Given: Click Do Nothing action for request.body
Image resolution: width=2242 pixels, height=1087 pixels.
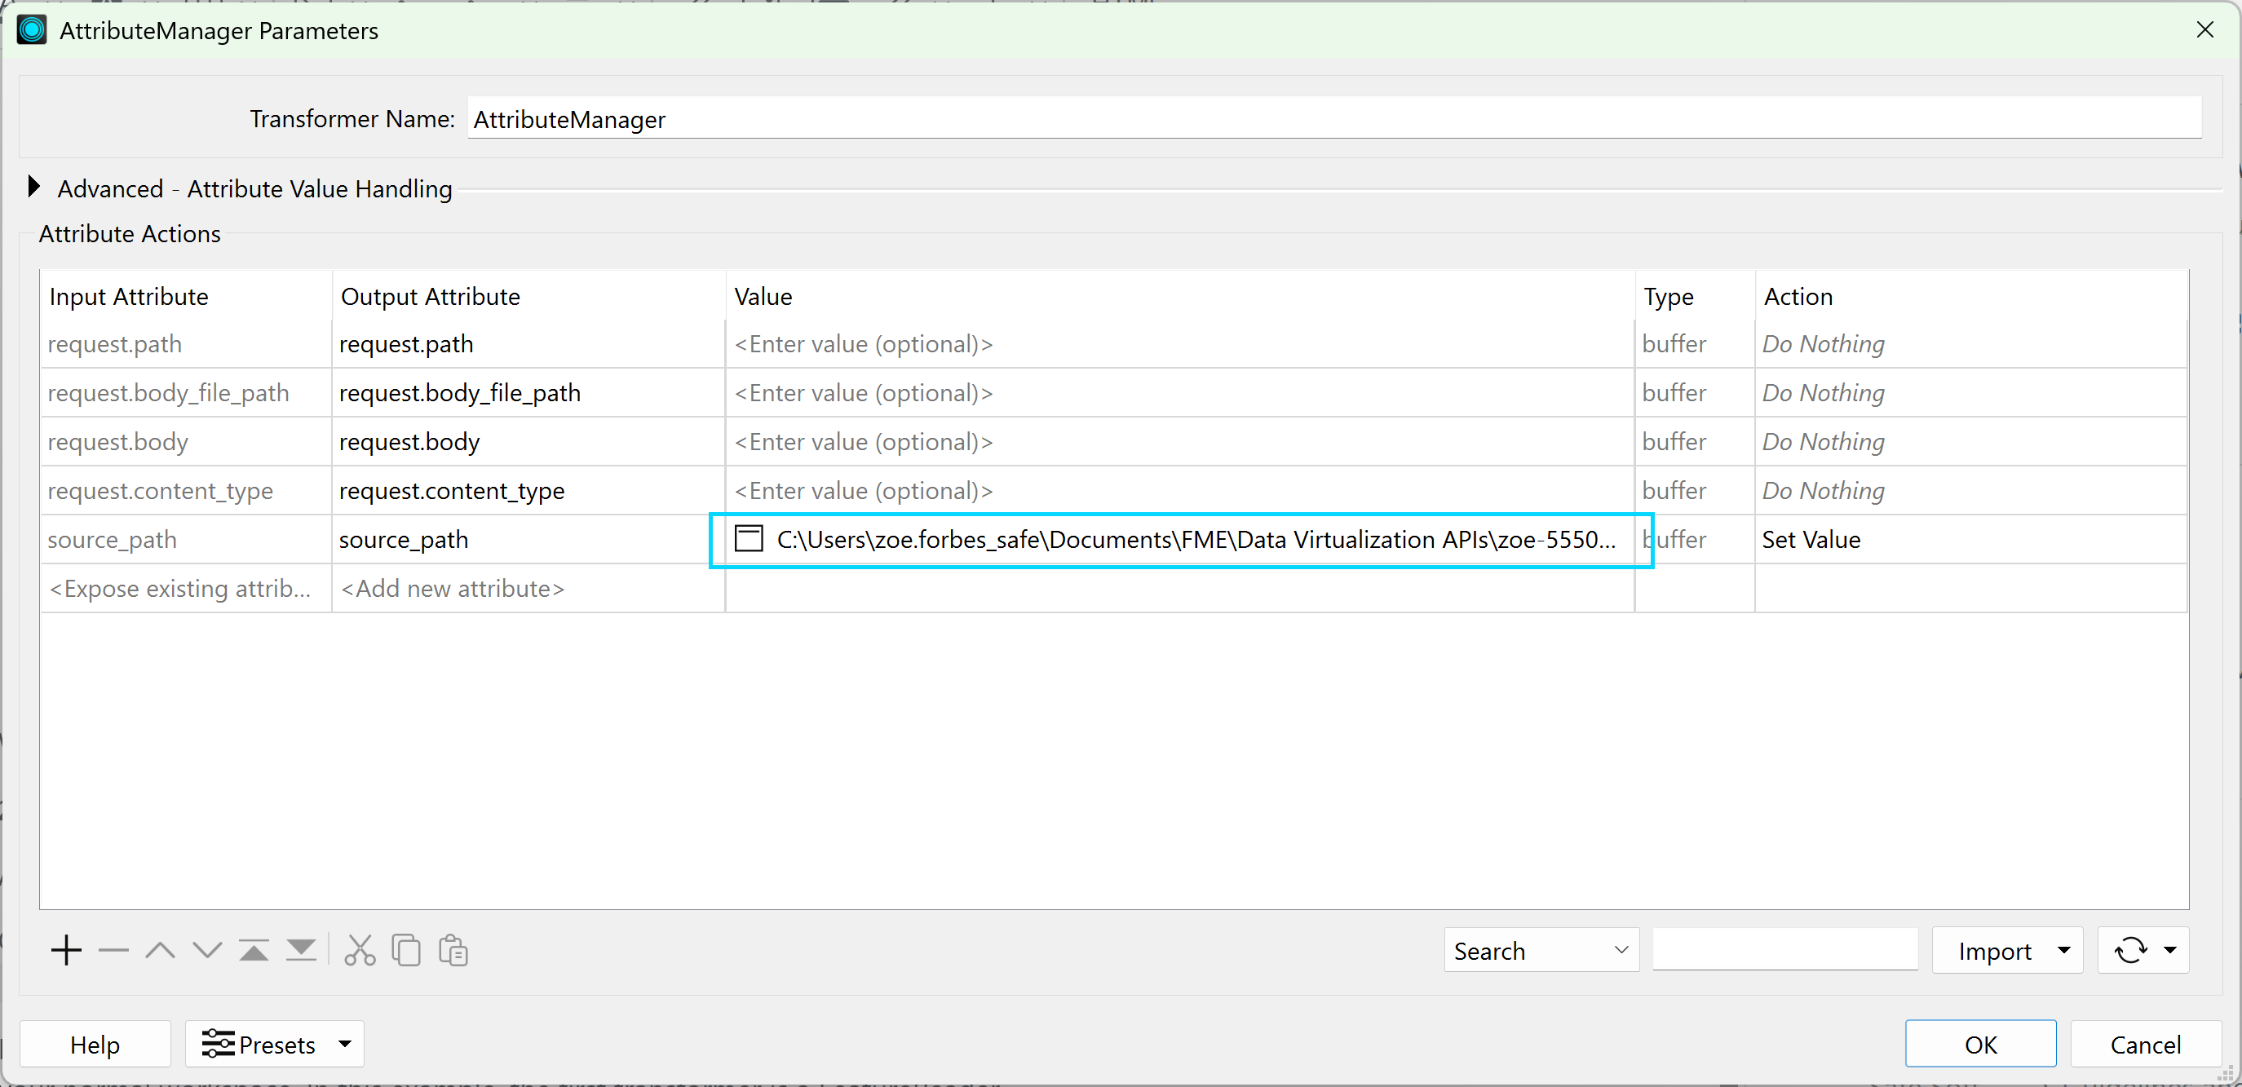Looking at the screenshot, I should click(1970, 441).
